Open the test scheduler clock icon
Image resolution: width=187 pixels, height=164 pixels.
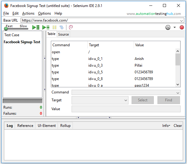tap(168, 27)
